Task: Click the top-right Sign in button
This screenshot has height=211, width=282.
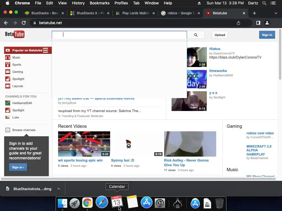Action: coord(267,35)
